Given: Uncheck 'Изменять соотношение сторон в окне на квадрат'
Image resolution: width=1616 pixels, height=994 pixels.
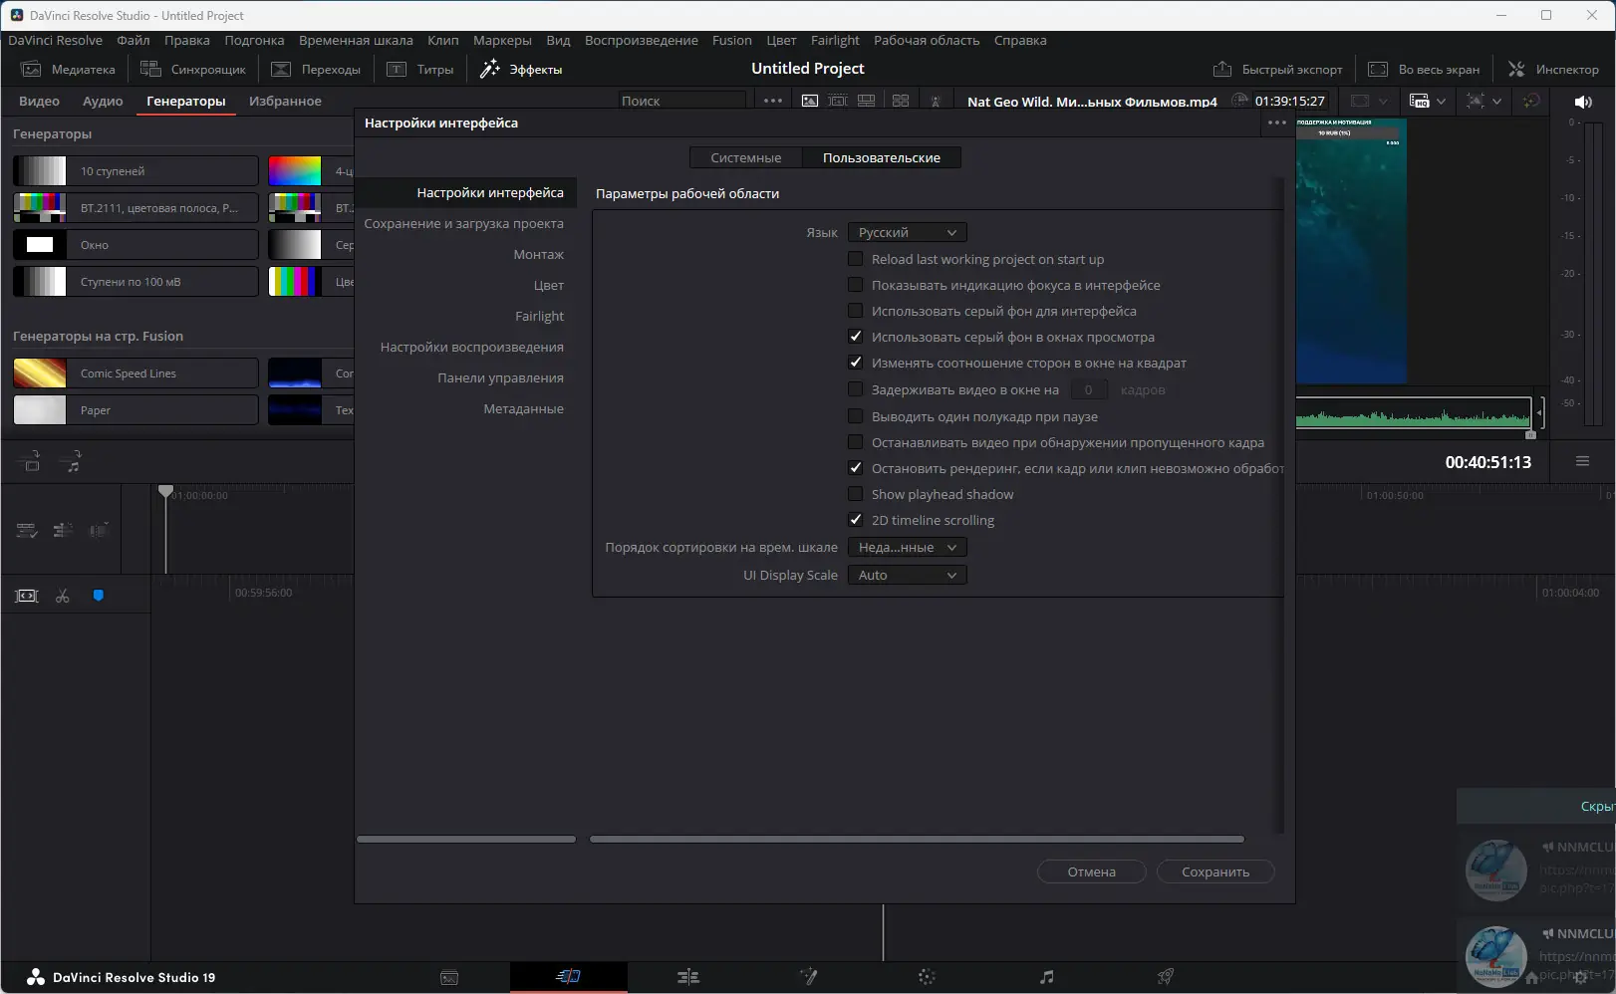Looking at the screenshot, I should pos(856,363).
